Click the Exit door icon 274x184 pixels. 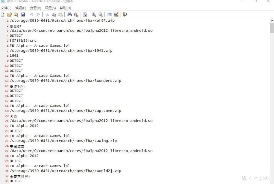pos(125,14)
